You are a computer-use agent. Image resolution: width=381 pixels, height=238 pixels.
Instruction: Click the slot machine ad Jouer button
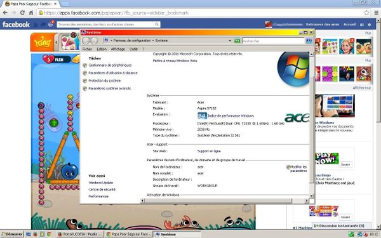(x=345, y=217)
